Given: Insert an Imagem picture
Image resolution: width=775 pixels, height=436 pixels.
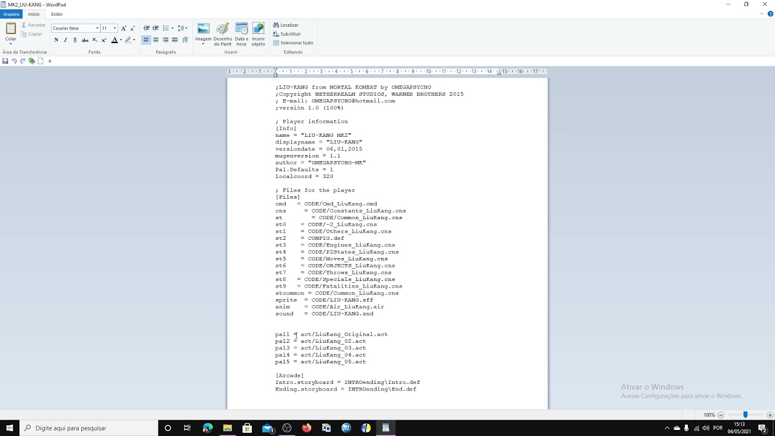Looking at the screenshot, I should (x=203, y=28).
